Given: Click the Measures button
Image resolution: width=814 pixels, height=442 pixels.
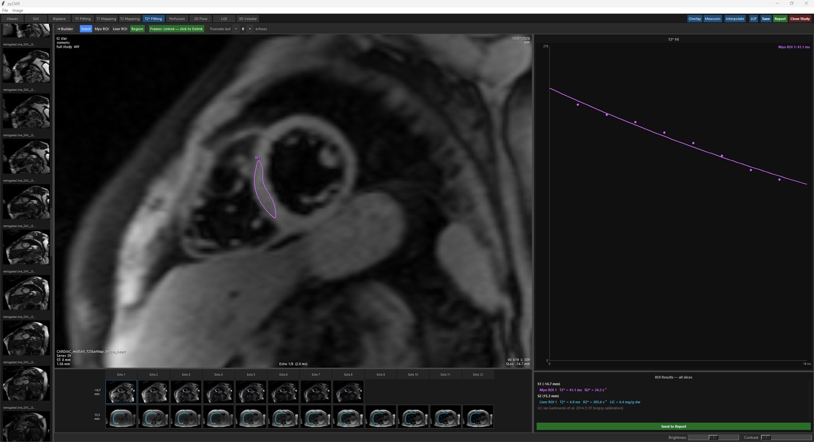Looking at the screenshot, I should (x=712, y=19).
